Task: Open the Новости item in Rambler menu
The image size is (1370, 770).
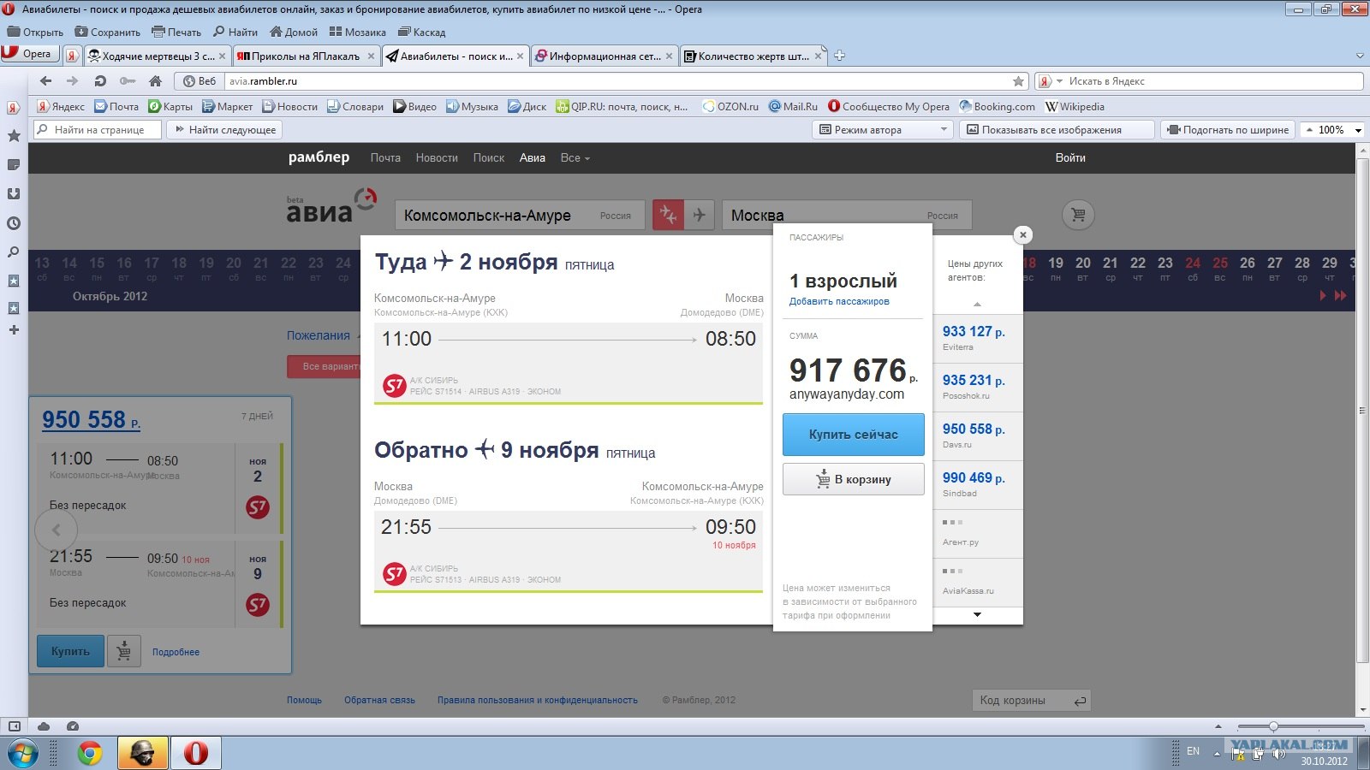Action: tap(437, 157)
